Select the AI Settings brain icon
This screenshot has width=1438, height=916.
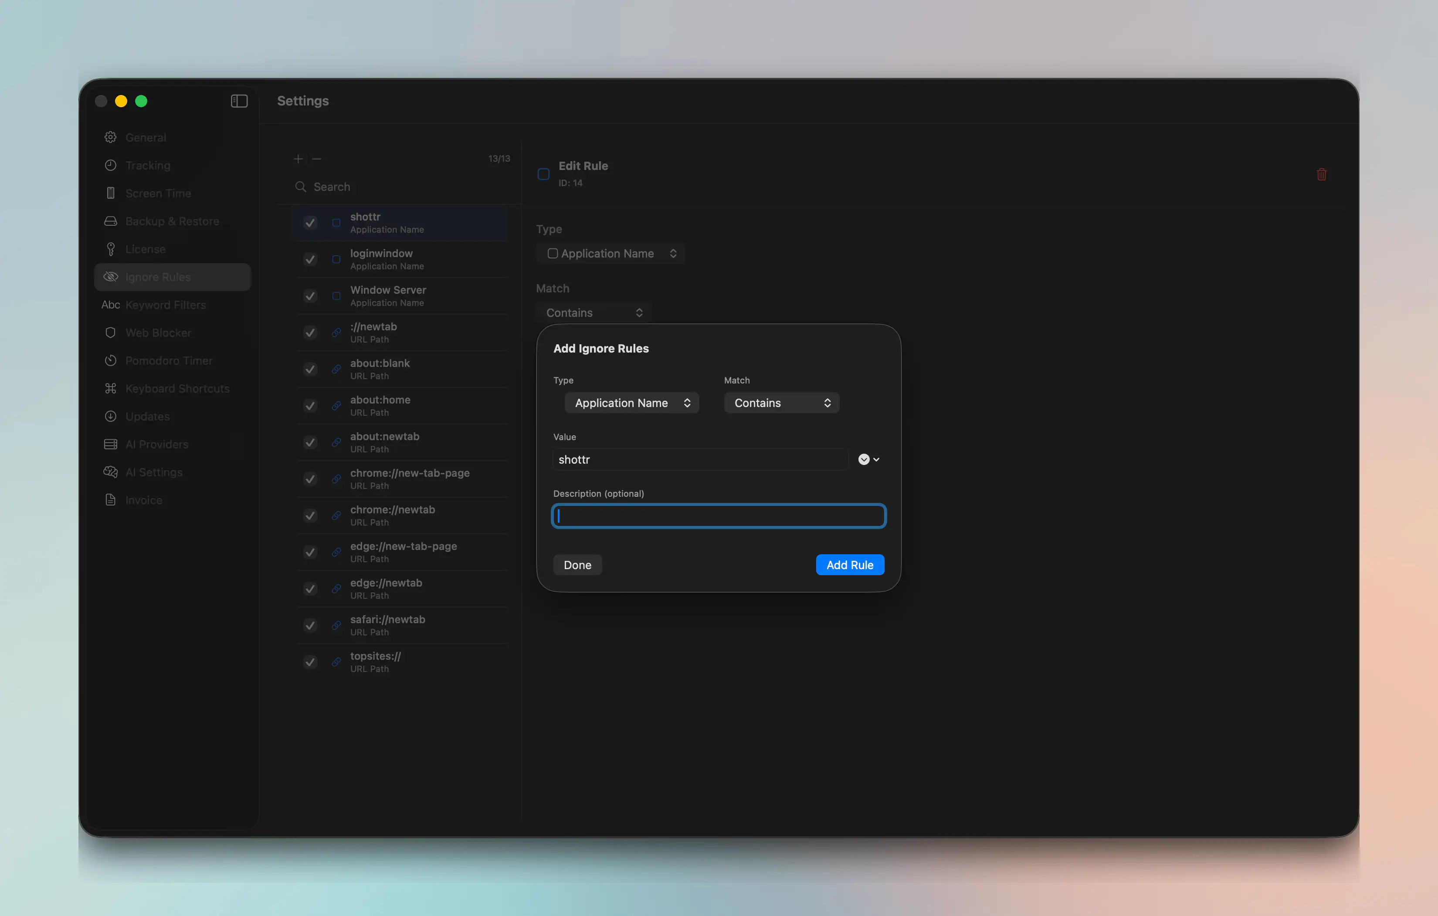[111, 472]
